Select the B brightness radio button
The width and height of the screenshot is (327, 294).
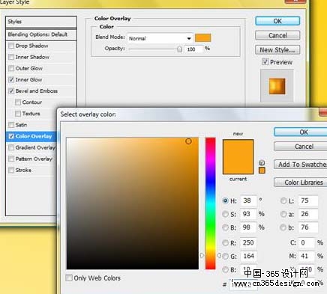[x=225, y=227]
